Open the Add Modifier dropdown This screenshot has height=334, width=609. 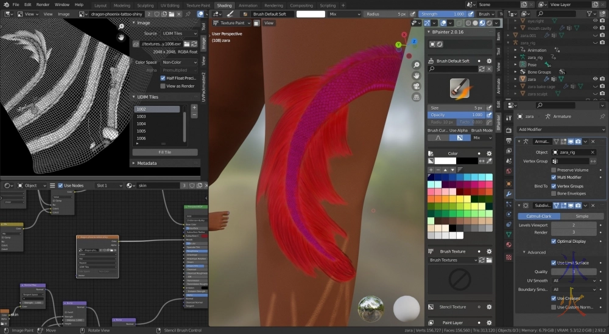click(560, 130)
